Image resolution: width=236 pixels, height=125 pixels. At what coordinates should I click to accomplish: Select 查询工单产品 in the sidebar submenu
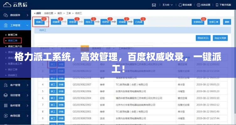15,46
